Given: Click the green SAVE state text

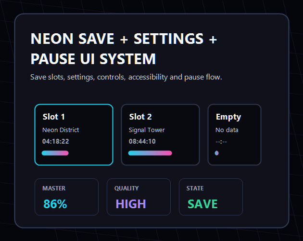Looking at the screenshot, I should (x=202, y=204).
